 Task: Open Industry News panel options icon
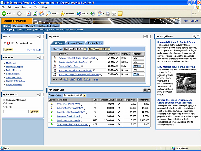tap(194, 36)
